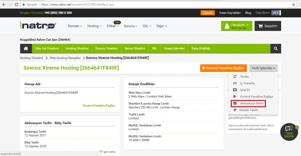Toggle the Para Birimi US $ currency switch
The height and width of the screenshot is (156, 301).
(276, 13)
